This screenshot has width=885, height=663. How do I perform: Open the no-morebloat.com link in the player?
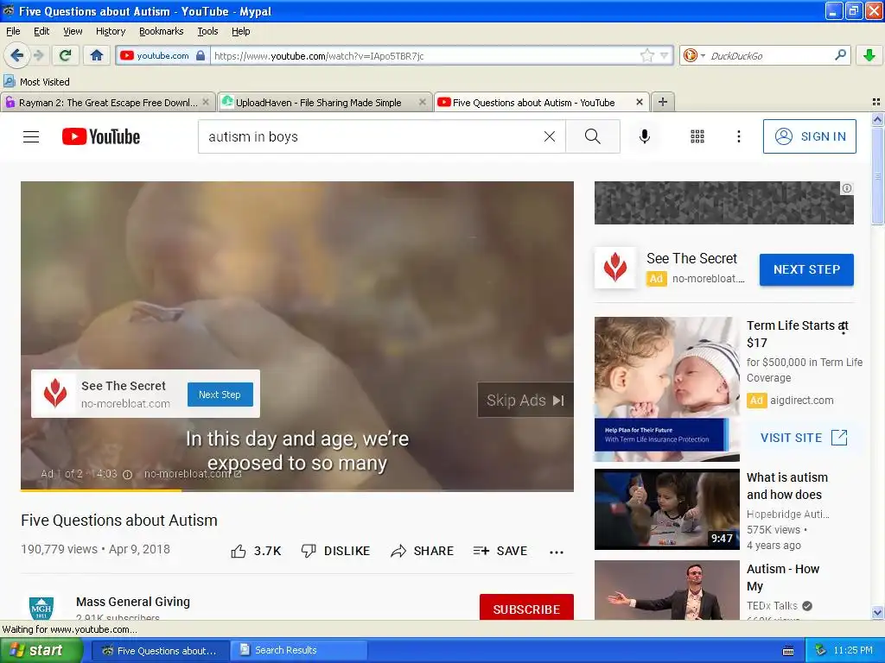point(193,474)
